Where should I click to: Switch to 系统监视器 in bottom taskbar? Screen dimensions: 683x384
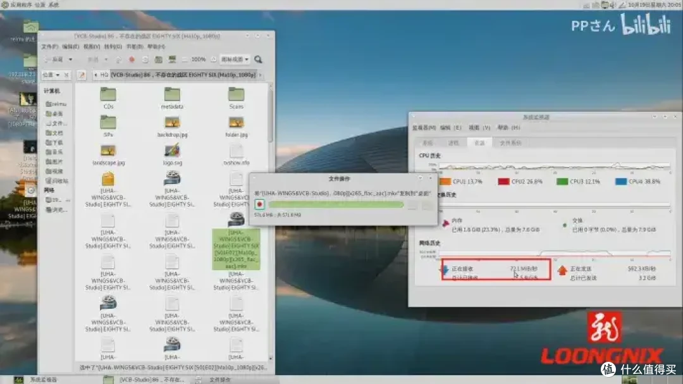point(44,380)
